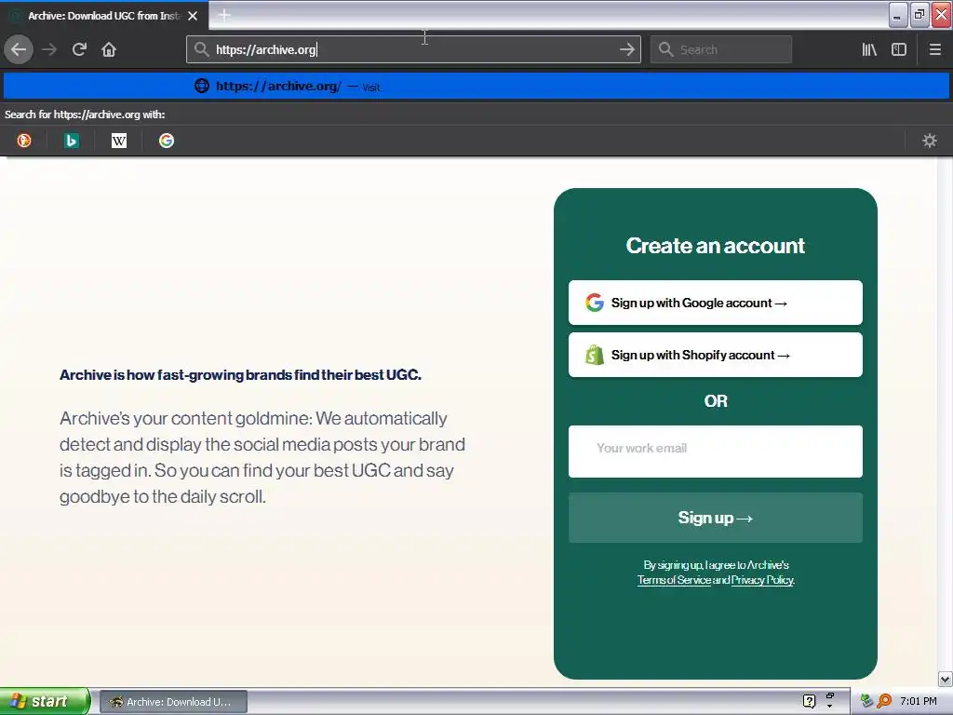Open the Terms of Service link
The image size is (953, 715).
674,580
